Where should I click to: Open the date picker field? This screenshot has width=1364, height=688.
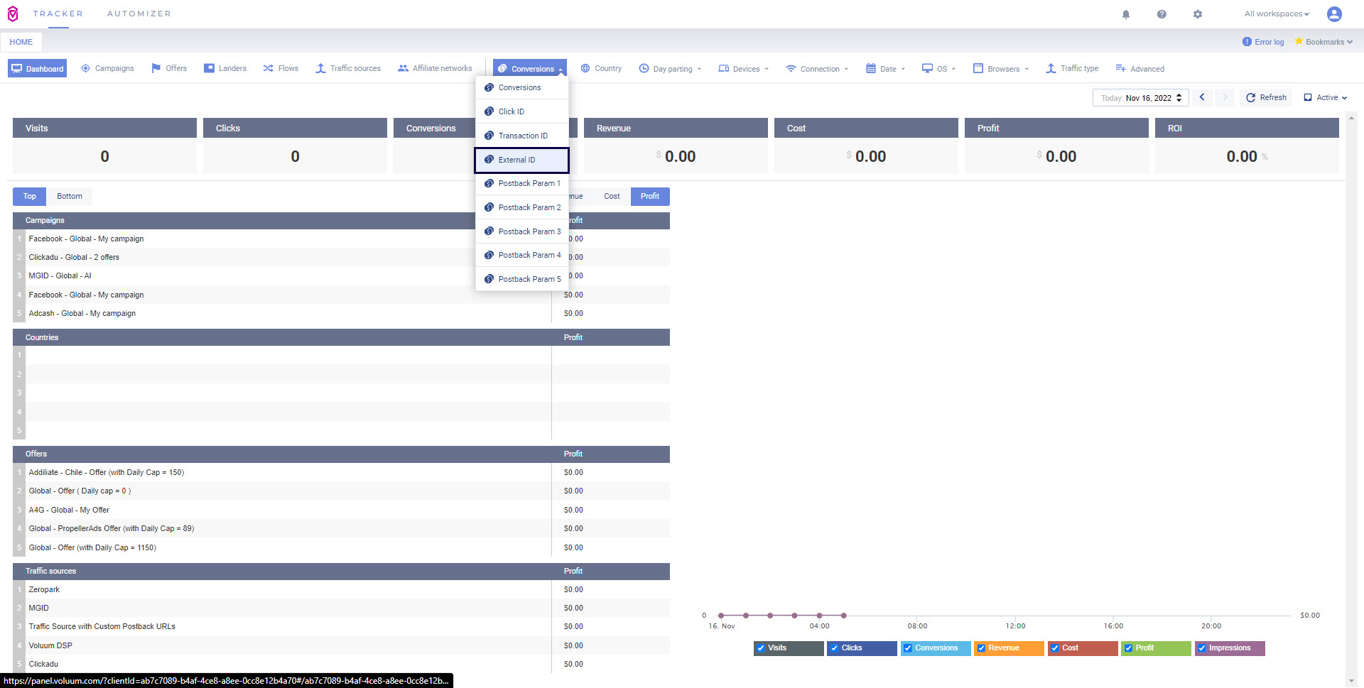[x=1140, y=98]
